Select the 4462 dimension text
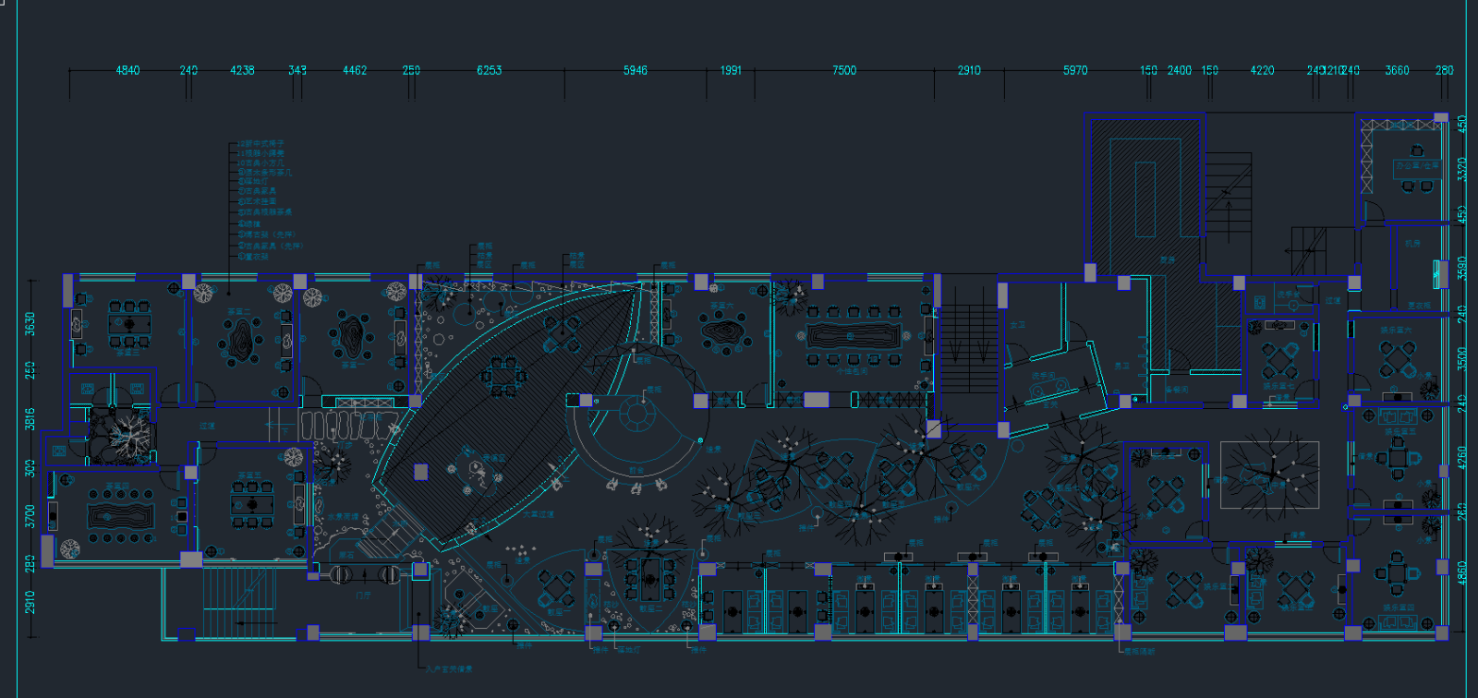Screen dimensions: 1478x698 (x=355, y=70)
